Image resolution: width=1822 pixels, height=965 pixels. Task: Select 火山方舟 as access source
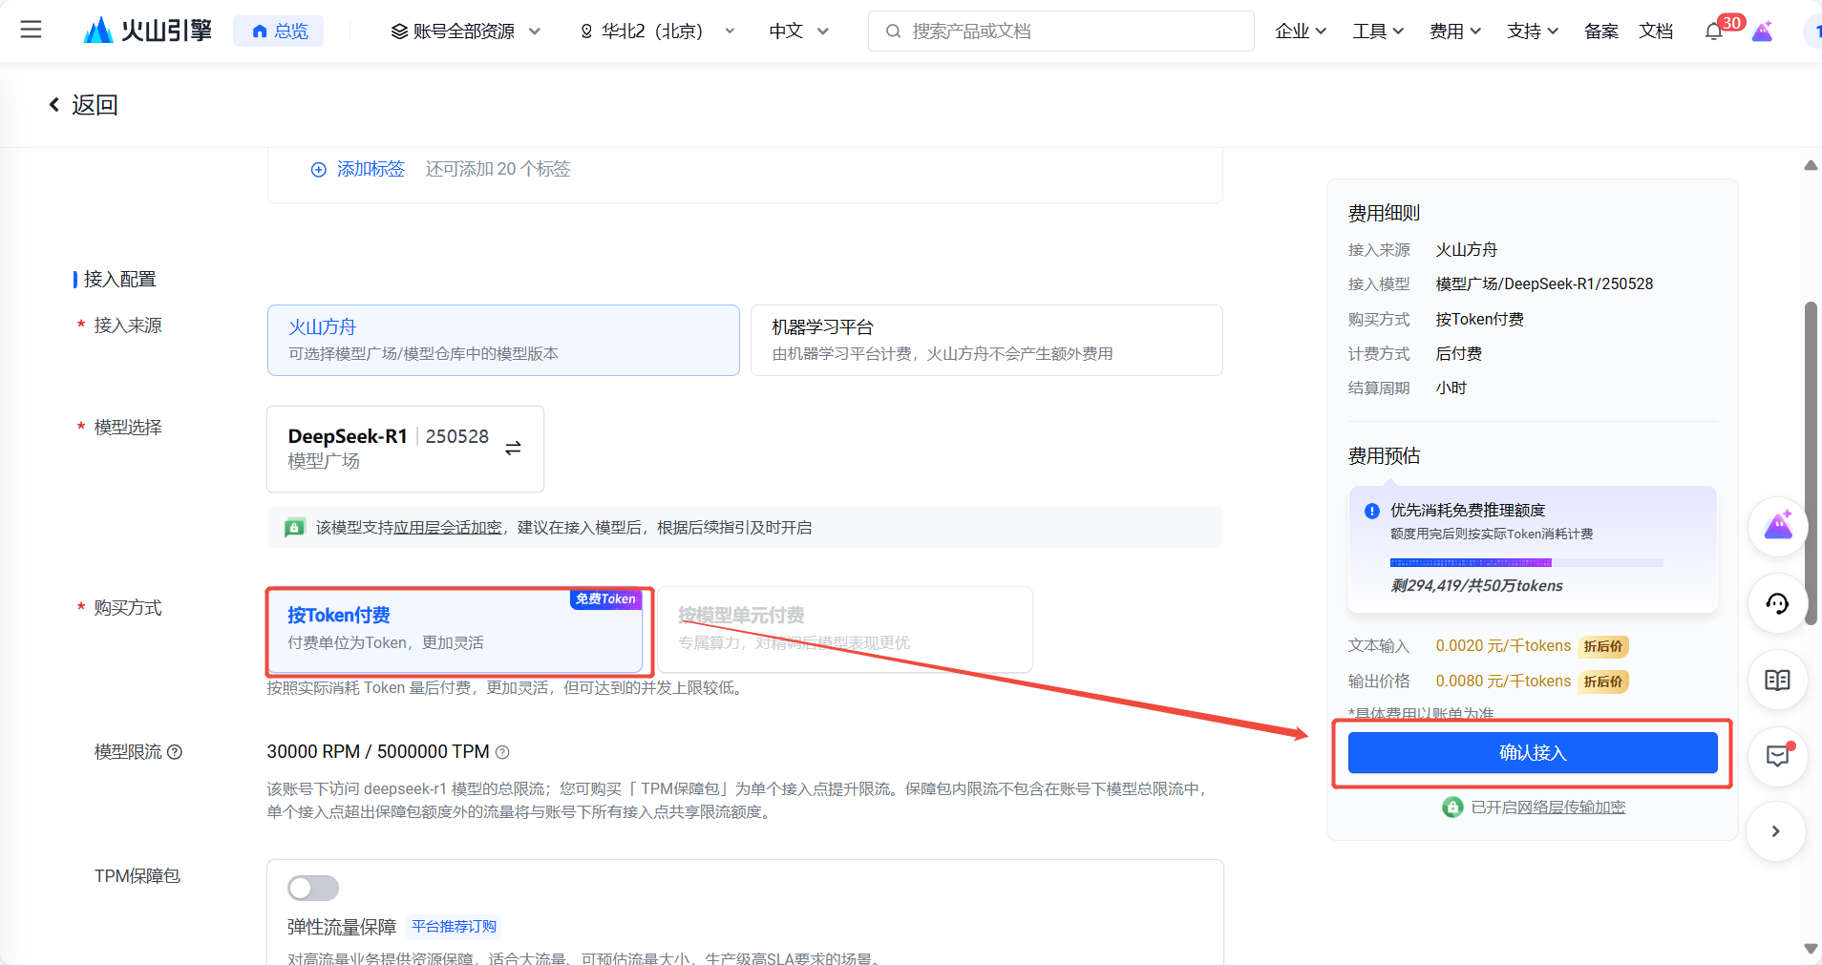tap(503, 340)
